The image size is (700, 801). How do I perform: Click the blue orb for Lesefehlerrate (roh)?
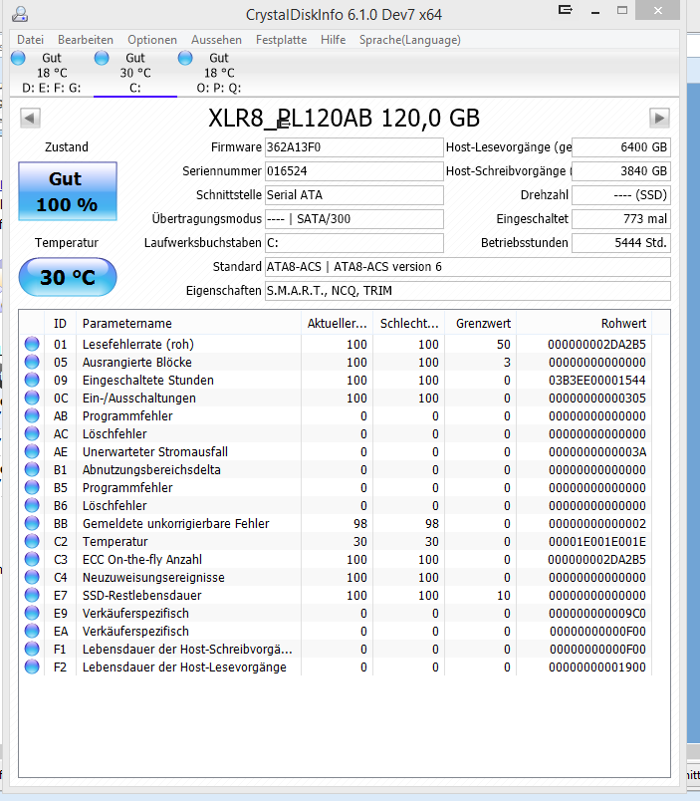coord(32,344)
